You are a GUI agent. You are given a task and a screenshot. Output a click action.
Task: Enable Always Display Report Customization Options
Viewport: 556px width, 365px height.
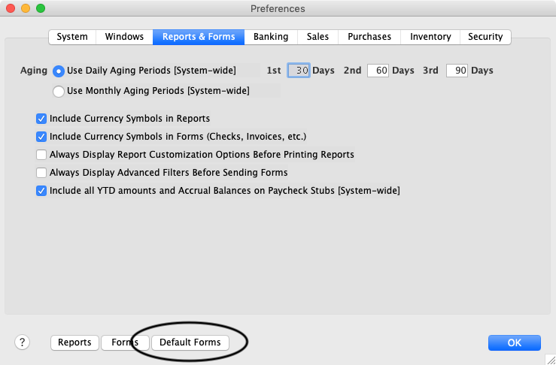tap(41, 155)
